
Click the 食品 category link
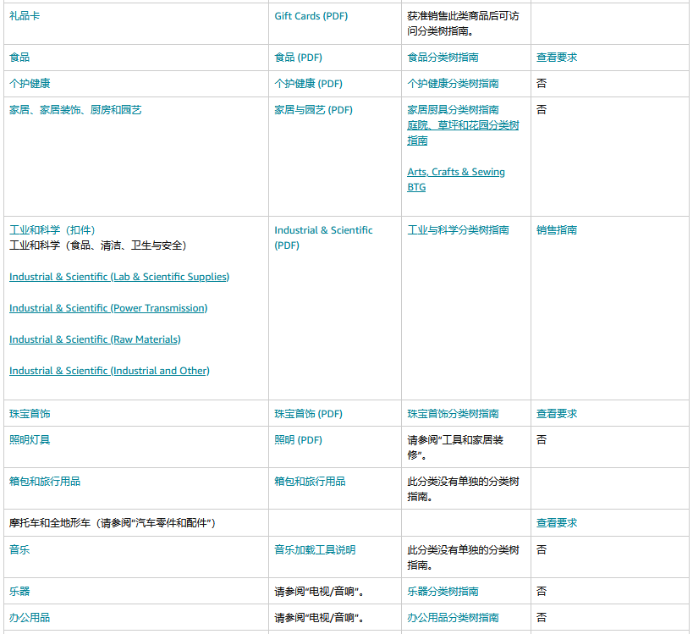19,58
